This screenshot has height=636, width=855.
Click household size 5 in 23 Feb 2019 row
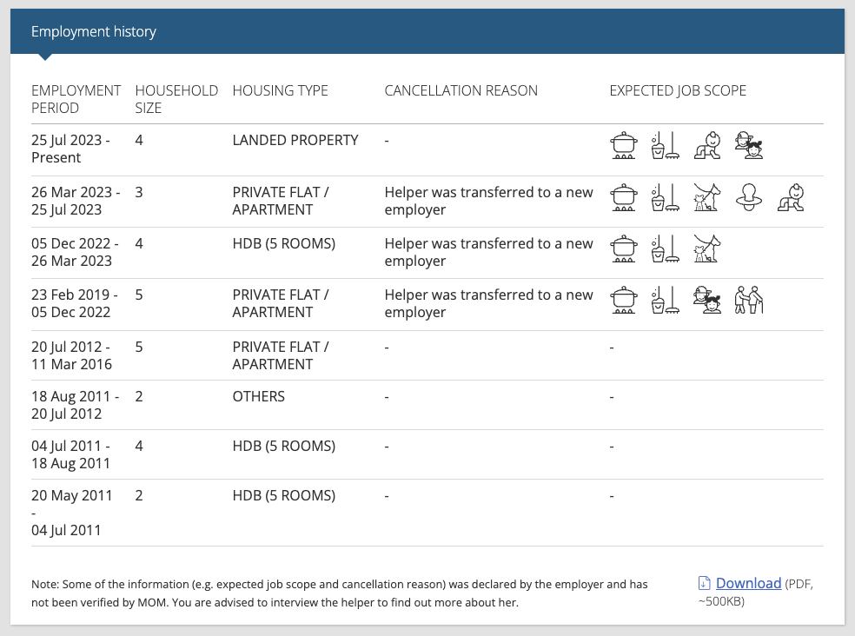click(139, 295)
